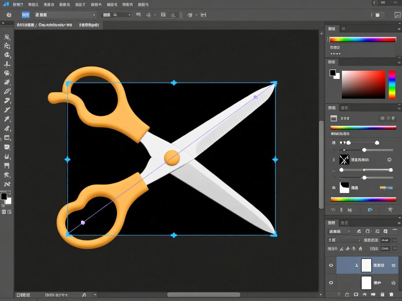402x301 pixels.
Task: Expand the second dropdown in the options bar
Action: click(x=116, y=15)
